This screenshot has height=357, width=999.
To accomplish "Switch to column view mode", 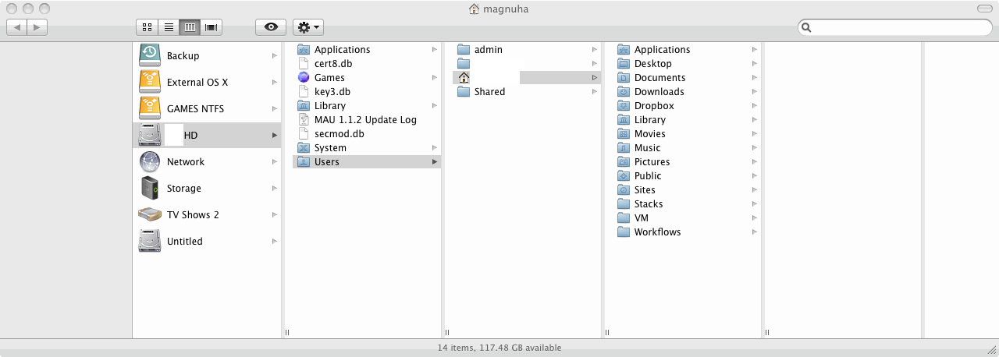I will pyautogui.click(x=190, y=27).
